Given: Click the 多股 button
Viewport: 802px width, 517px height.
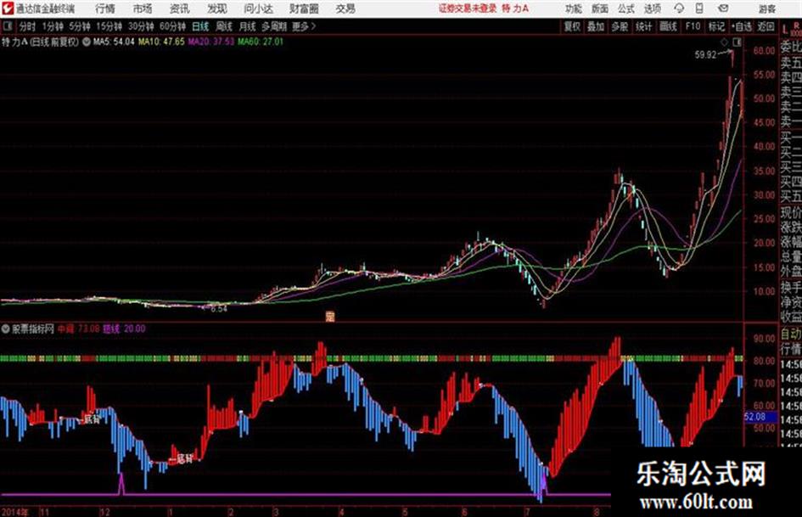Looking at the screenshot, I should tap(620, 26).
